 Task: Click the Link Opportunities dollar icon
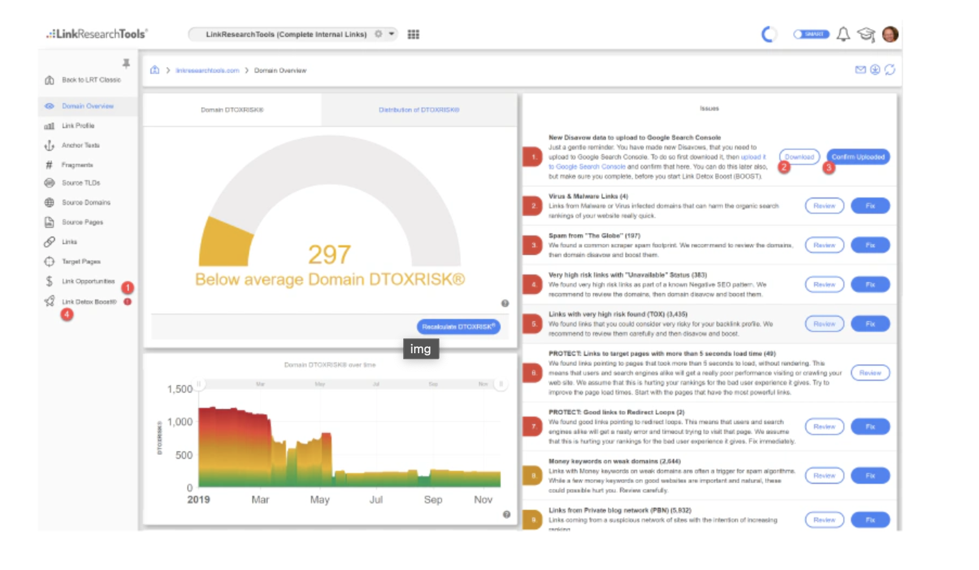tap(50, 281)
